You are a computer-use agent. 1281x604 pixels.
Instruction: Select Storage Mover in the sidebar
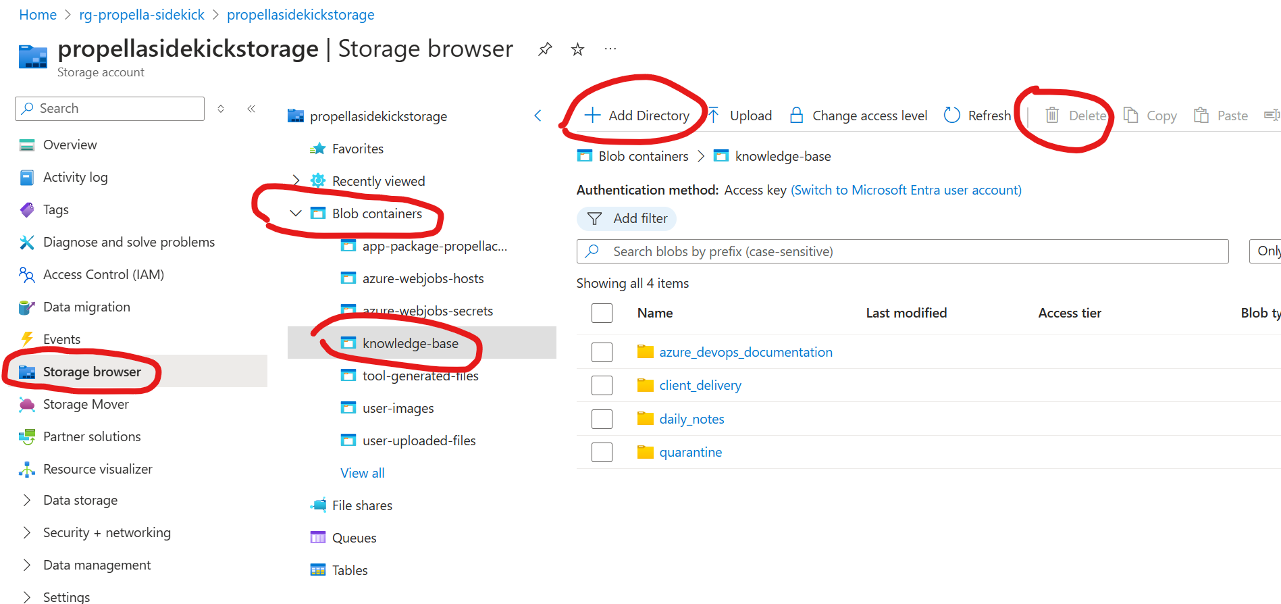coord(86,404)
